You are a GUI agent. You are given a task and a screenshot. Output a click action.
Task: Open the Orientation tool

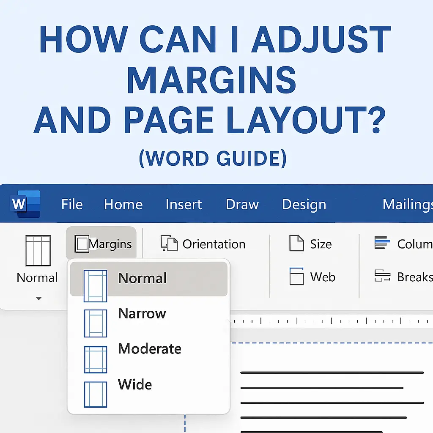203,244
